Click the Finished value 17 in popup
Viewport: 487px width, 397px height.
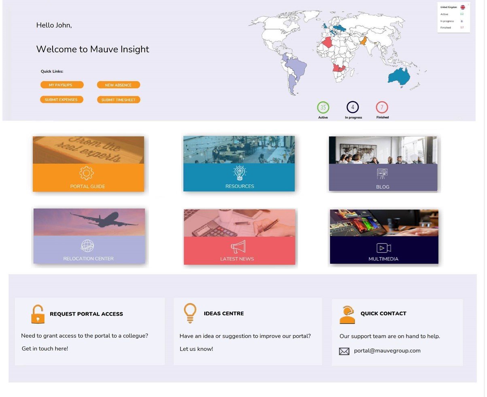point(462,28)
